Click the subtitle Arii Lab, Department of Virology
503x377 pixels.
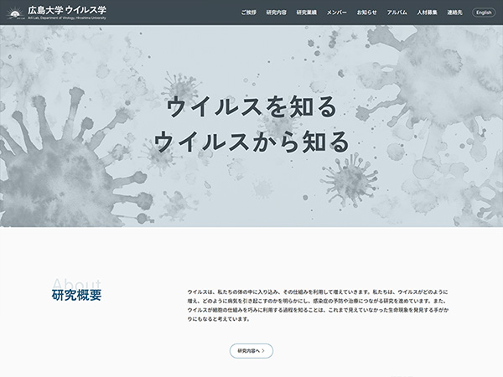[x=67, y=18]
